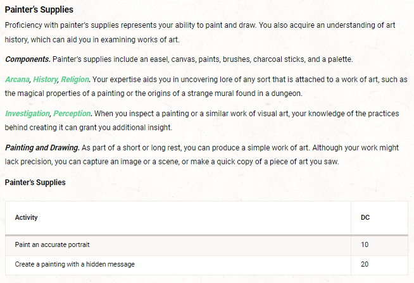Click the top Painter's Supplies heading
414x283 pixels.
39,9
